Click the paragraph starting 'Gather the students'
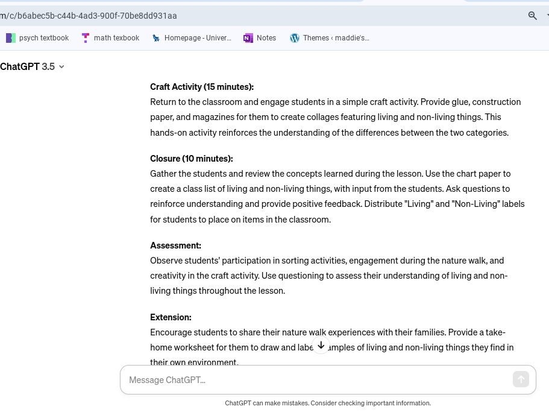 (x=337, y=197)
